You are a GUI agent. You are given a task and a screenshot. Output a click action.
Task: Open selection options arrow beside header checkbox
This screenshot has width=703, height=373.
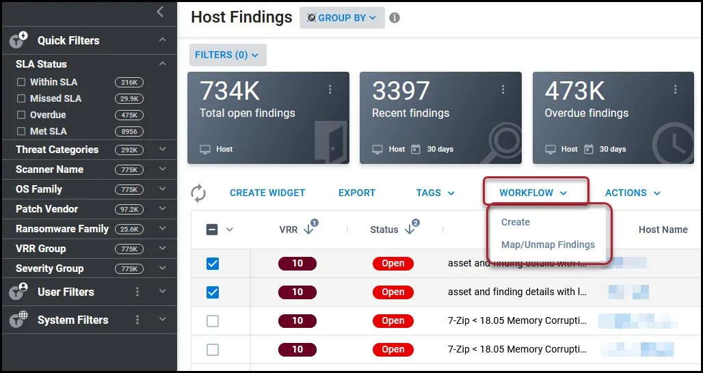pos(230,230)
